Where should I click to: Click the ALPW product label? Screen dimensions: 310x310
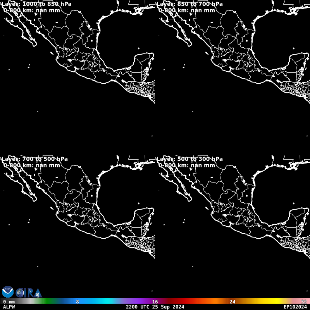[x=9, y=307]
